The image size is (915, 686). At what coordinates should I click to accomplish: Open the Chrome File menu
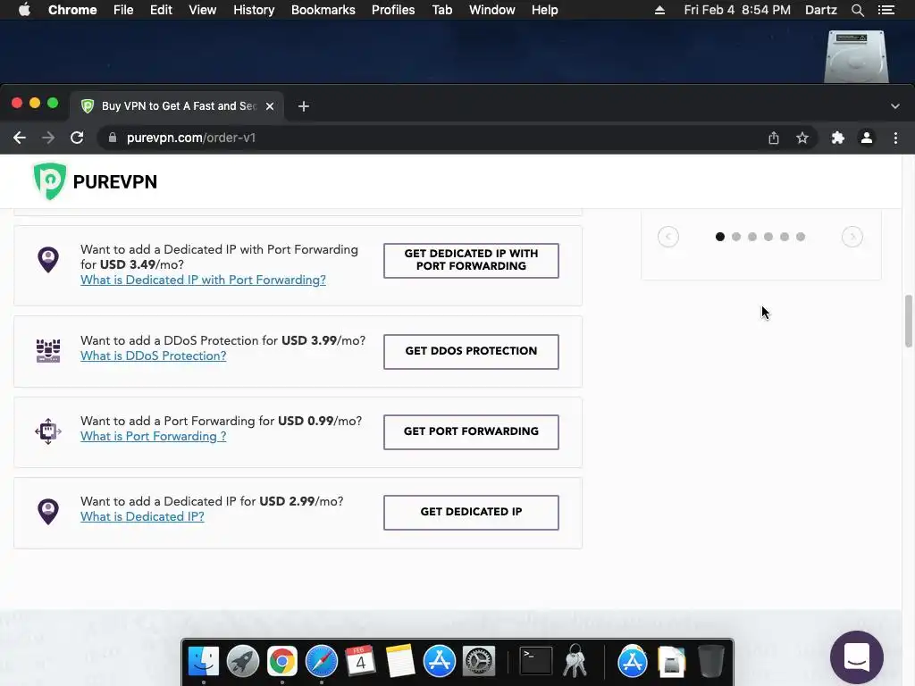coord(123,10)
